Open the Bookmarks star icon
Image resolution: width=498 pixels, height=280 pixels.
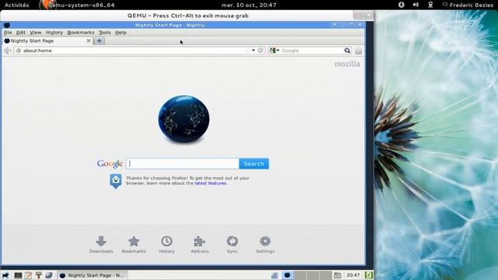coord(134,241)
